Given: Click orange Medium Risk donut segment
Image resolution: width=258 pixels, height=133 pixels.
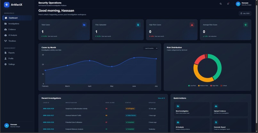Looking at the screenshot, I should pyautogui.click(x=199, y=76).
